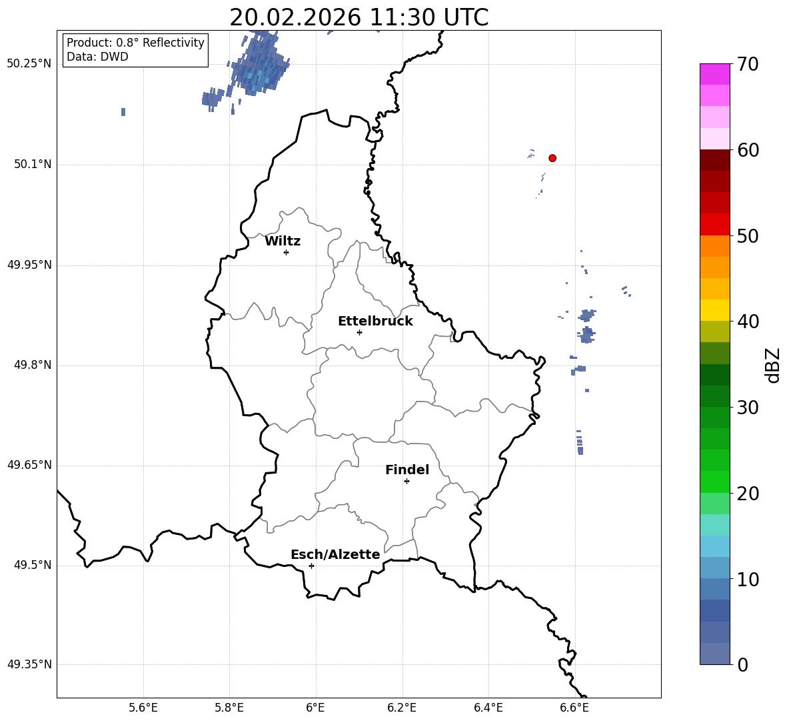Click the 49.35°N latitude label
Viewport: 789px width, 721px height.
pos(29,664)
